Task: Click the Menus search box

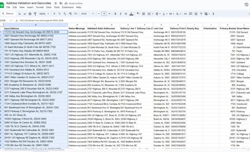Action: (x=8, y=14)
